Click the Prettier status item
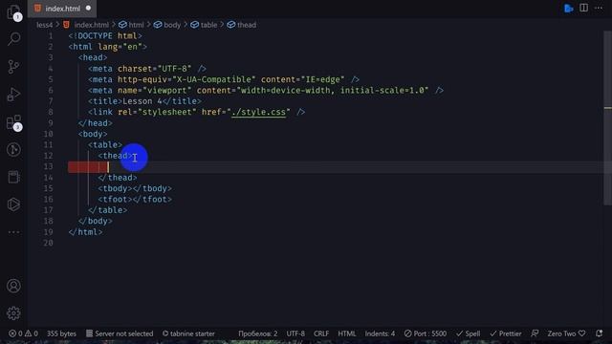Image resolution: width=612 pixels, height=344 pixels. (506, 333)
